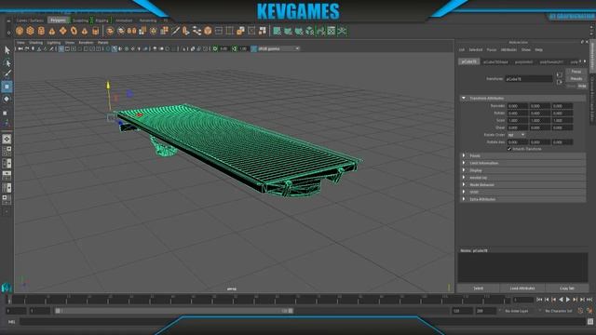Open the Script Editor icon
Image resolution: width=596 pixels, height=335 pixels.
(589, 322)
